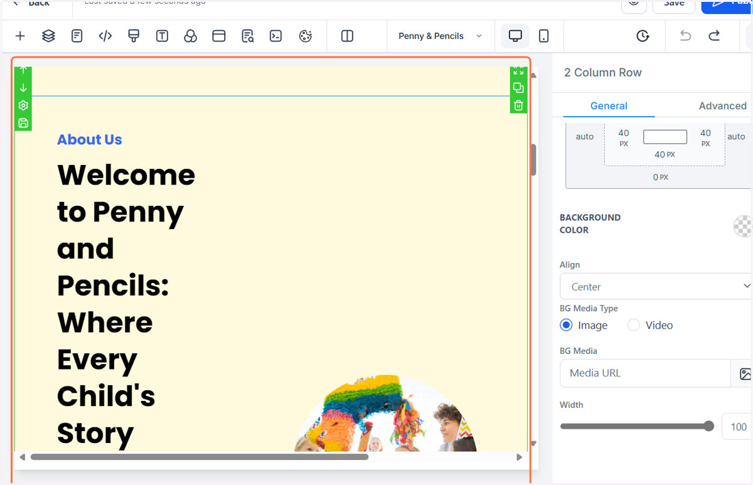Click the Welcome to Penny and Pencils headline
Screen dimensions: 753x485
tap(126, 304)
